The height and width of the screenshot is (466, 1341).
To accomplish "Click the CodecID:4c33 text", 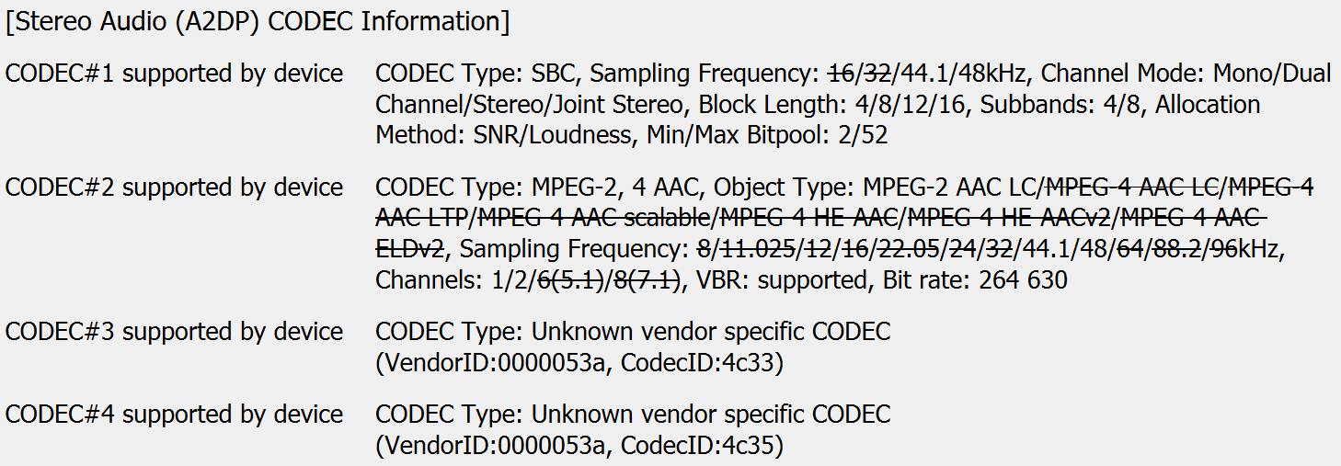I will 701,363.
